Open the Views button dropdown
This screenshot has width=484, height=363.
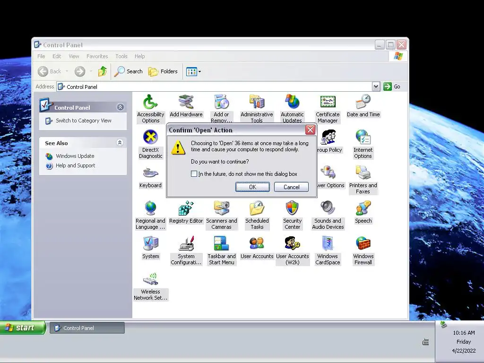click(x=200, y=72)
